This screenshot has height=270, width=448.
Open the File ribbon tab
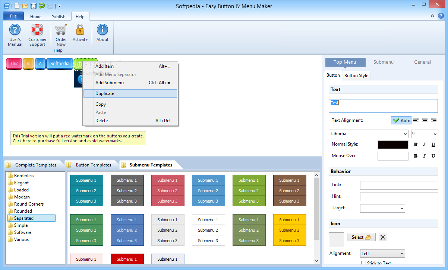tap(13, 16)
